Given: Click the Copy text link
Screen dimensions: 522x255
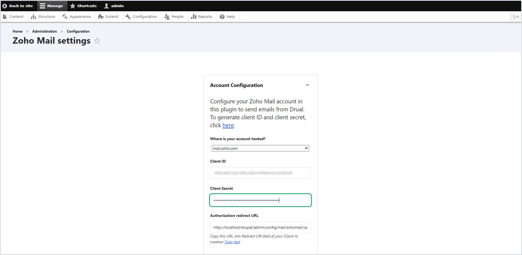Looking at the screenshot, I should 232,242.
